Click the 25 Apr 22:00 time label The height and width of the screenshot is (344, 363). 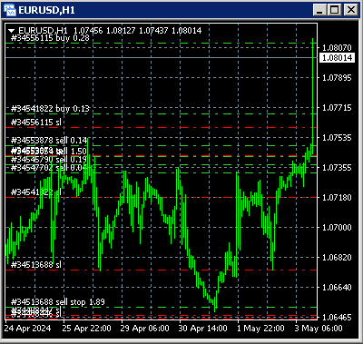click(x=86, y=329)
